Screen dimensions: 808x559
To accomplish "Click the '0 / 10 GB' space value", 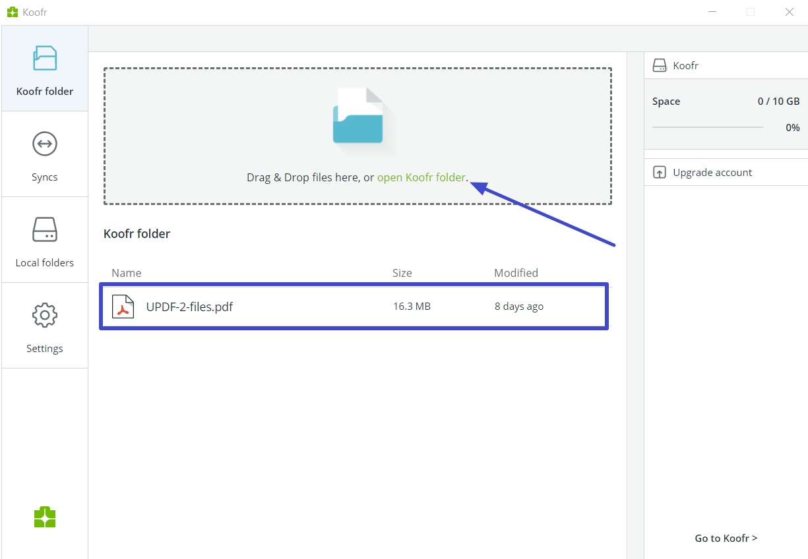I will (778, 102).
